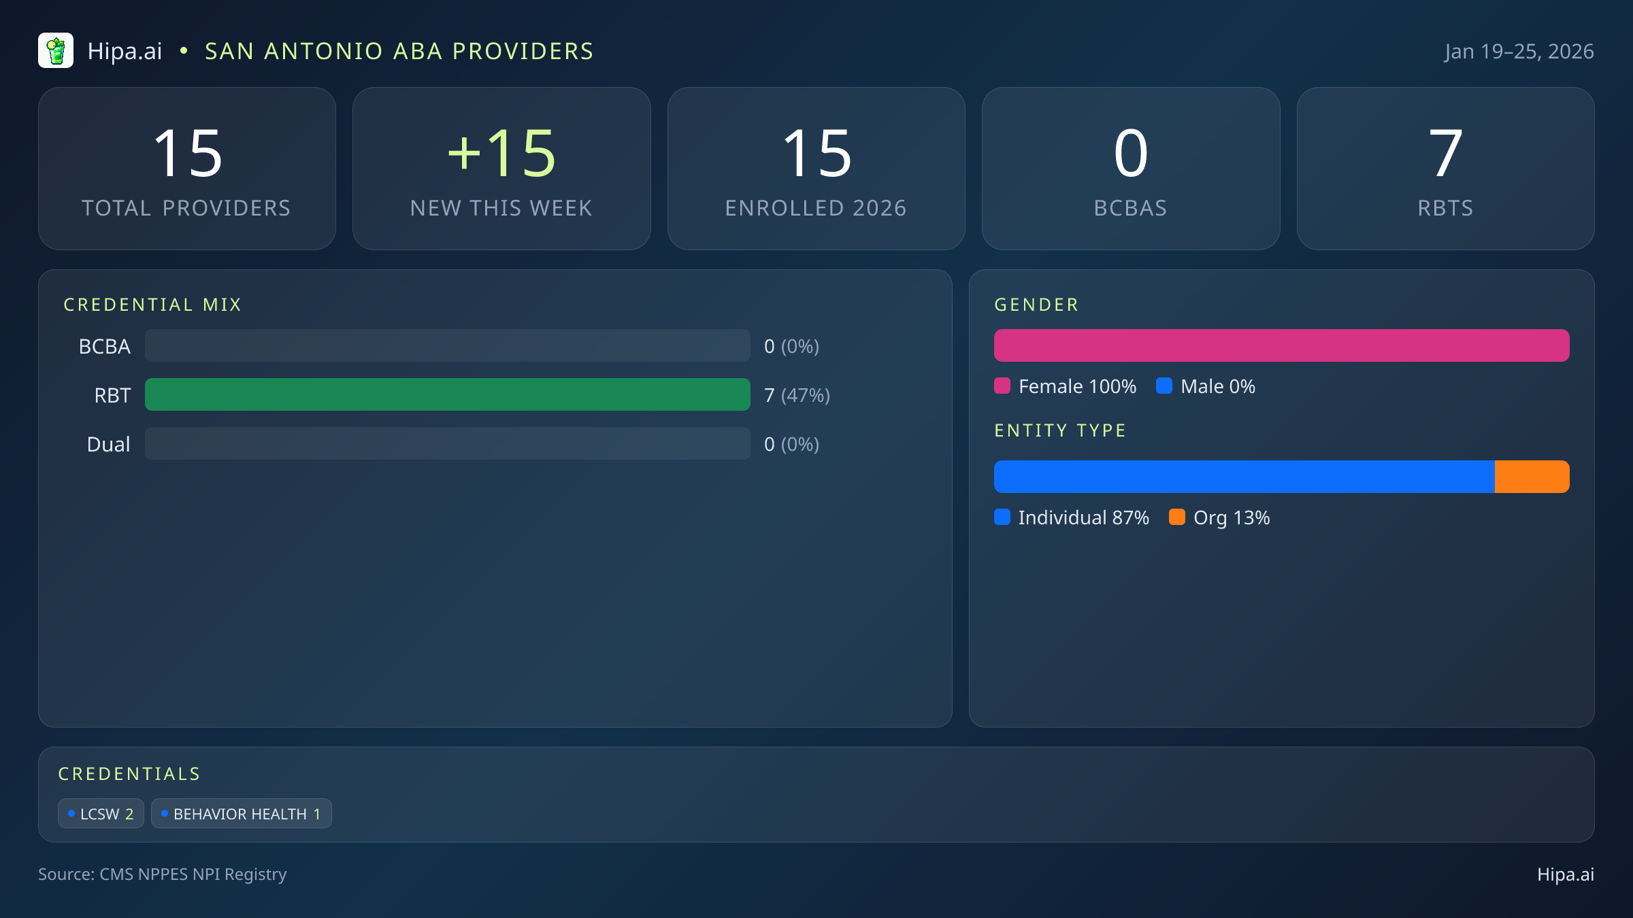Open the New This Week metric card
Viewport: 1633px width, 918px height.
pyautogui.click(x=501, y=168)
